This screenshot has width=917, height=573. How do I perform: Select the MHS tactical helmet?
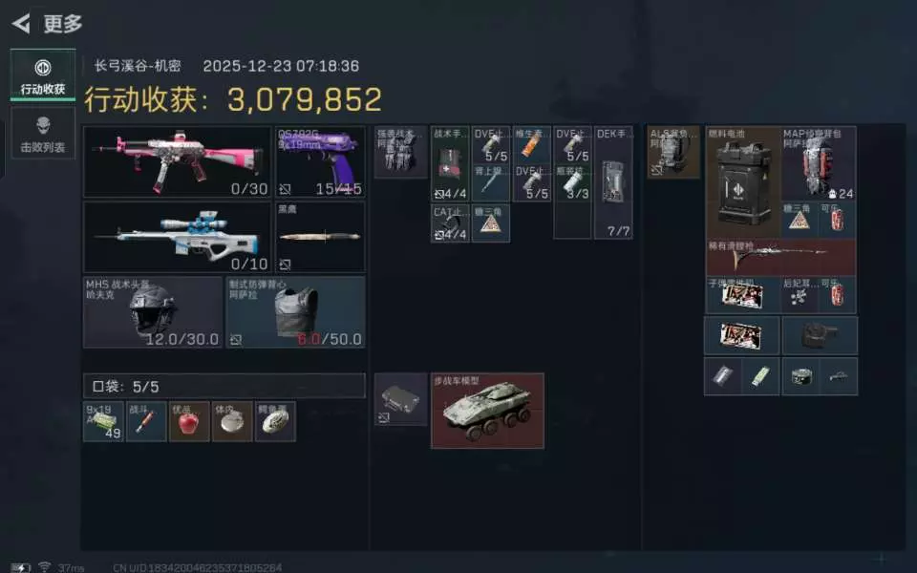153,312
